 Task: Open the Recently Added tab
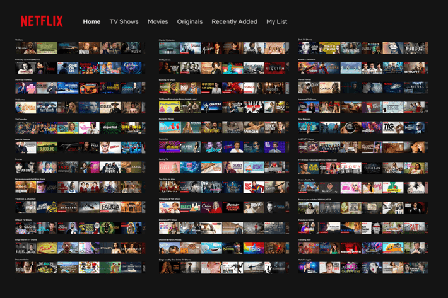234,21
